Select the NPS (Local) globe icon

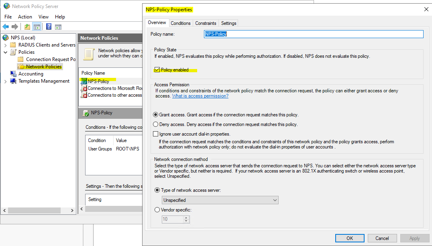click(x=6, y=38)
